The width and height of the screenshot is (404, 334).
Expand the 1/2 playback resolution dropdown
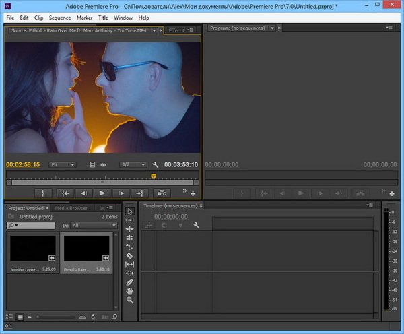pyautogui.click(x=133, y=164)
